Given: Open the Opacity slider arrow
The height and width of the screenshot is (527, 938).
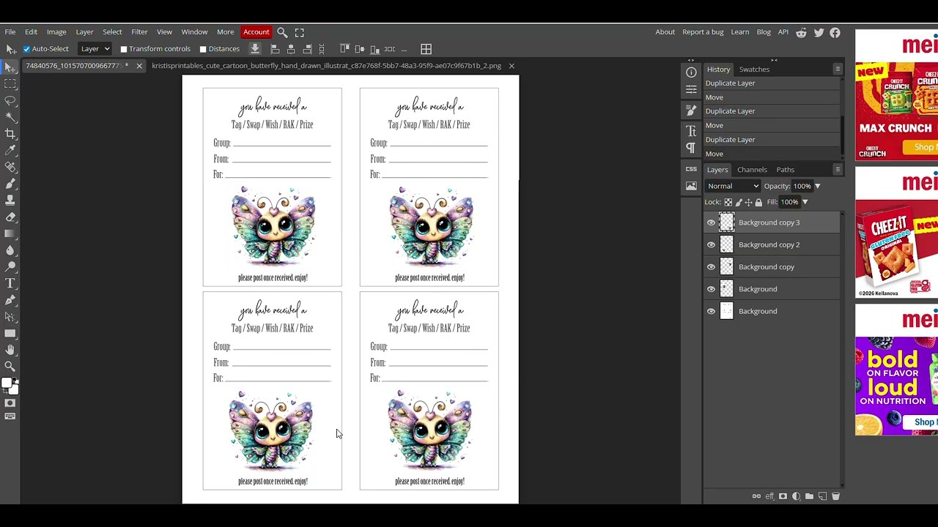Looking at the screenshot, I should (x=818, y=186).
